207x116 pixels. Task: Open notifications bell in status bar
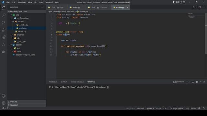click(203, 108)
